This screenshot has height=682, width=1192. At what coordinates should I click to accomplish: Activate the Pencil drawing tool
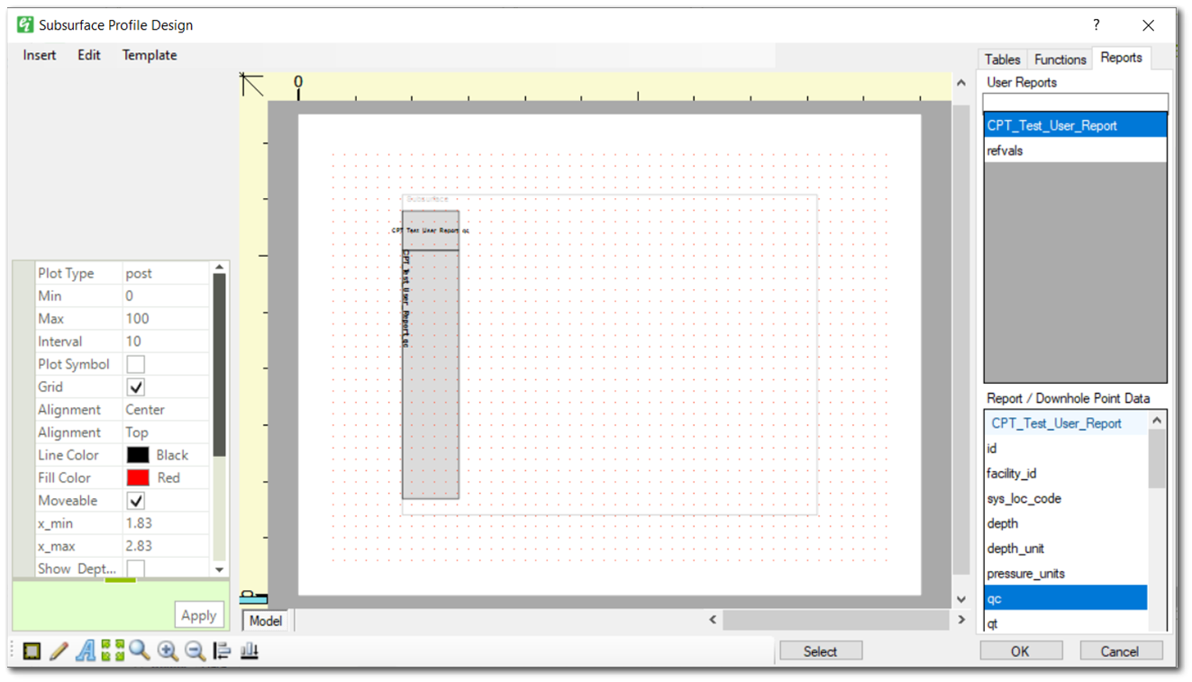[x=58, y=650]
